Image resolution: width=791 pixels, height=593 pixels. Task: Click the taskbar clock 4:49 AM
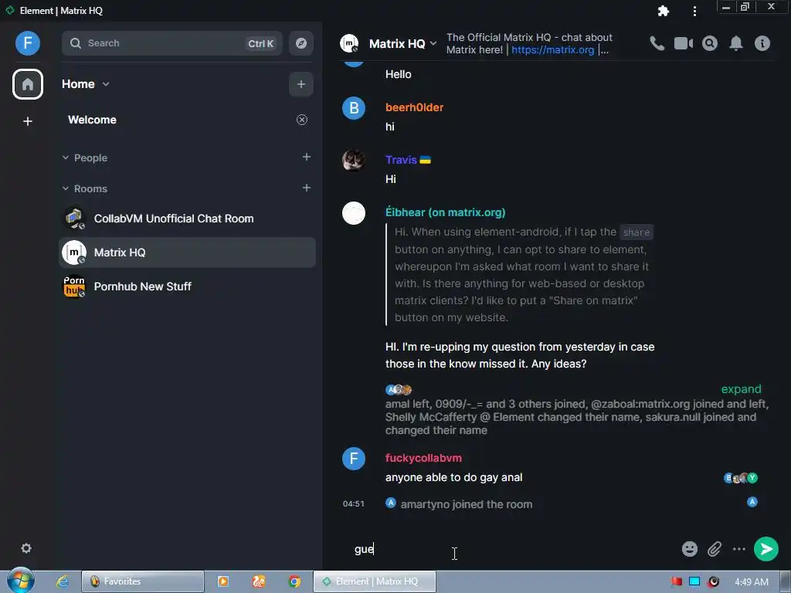point(751,582)
